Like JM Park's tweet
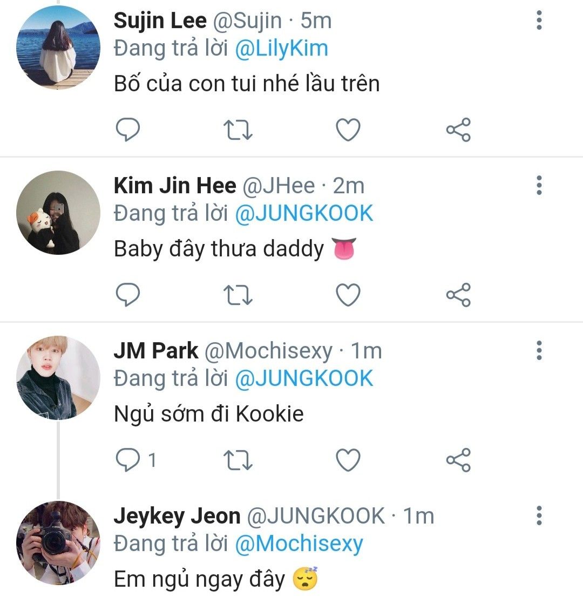This screenshot has width=583, height=605. 348,460
